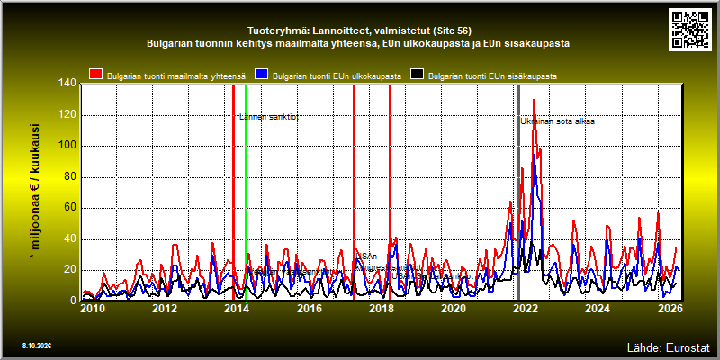Click the x-axis year label 2026
720x360 pixels.
click(x=670, y=309)
